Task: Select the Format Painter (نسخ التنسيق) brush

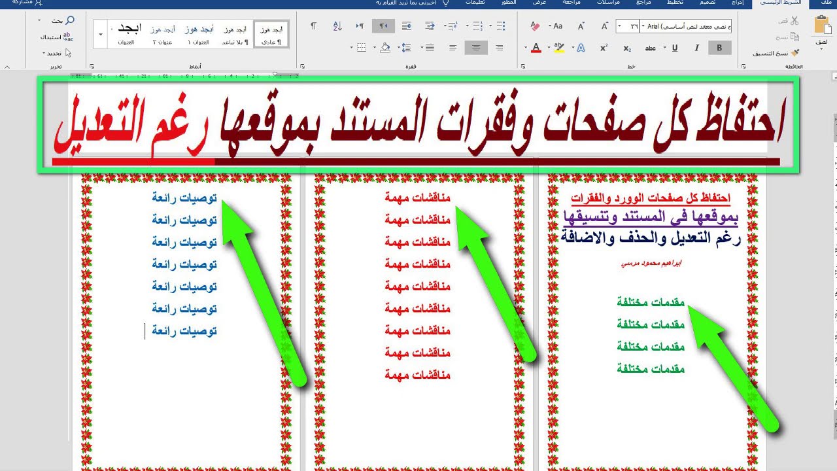Action: 795,53
